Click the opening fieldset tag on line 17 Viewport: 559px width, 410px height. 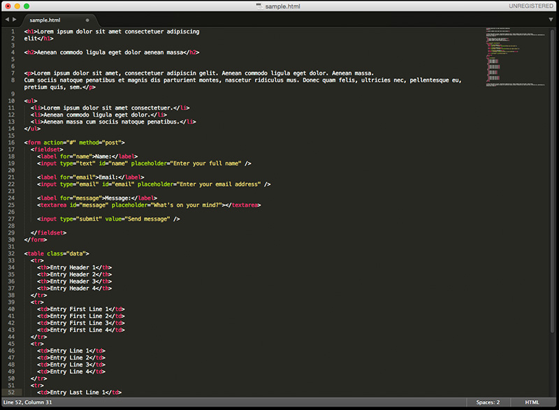(47, 149)
